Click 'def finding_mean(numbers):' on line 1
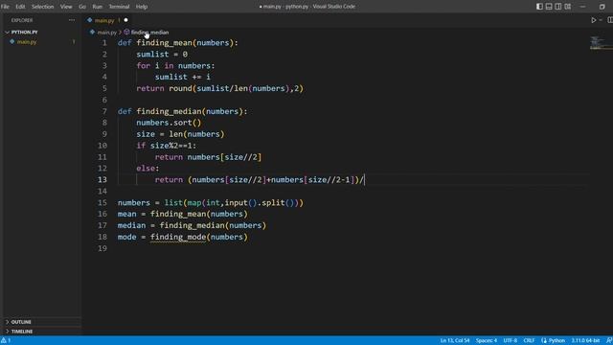613x345 pixels. [178, 42]
